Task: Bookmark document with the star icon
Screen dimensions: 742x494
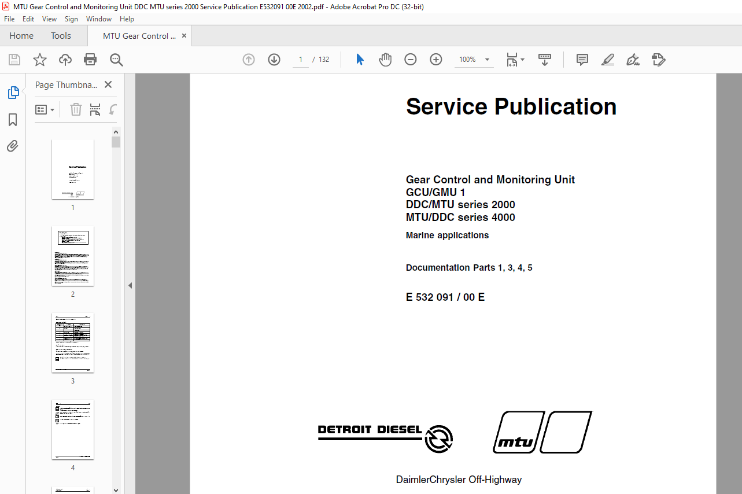Action: [40, 60]
